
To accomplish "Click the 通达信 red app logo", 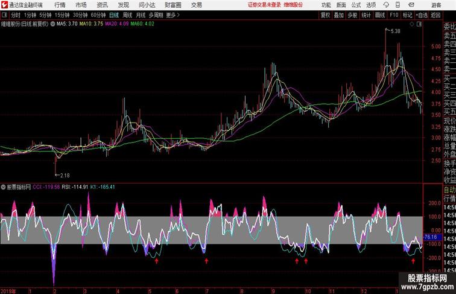I will (4, 5).
